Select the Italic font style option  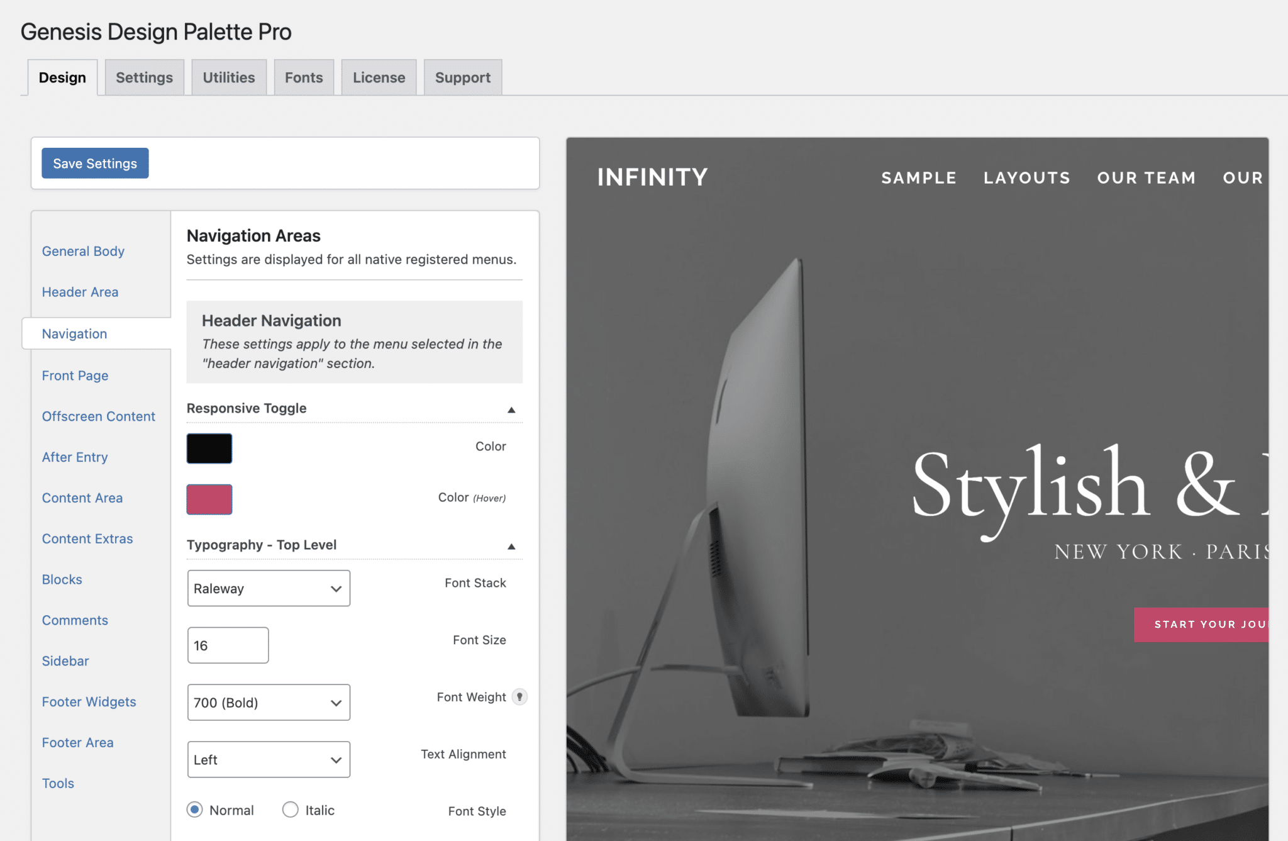(x=290, y=810)
